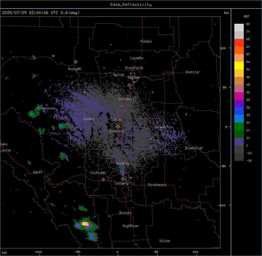Click the caret marker left of Lacombe label
262x256 pixels.
coord(121,60)
